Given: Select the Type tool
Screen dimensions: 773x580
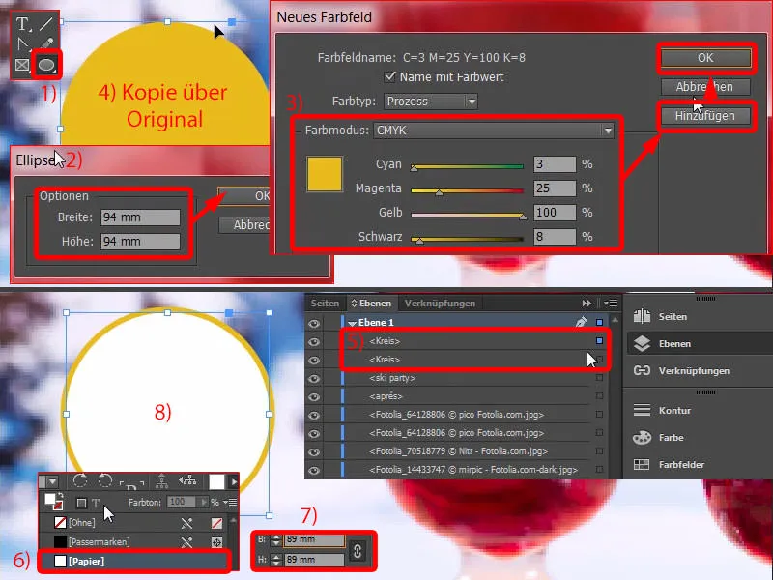Looking at the screenshot, I should 23,24.
